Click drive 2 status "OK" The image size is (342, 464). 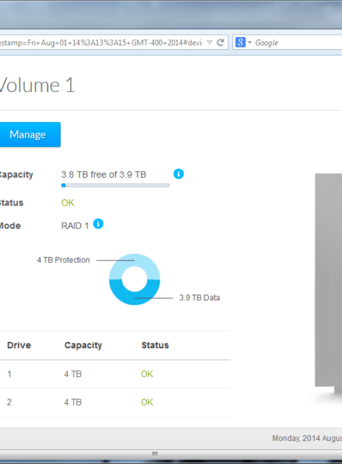pyautogui.click(x=147, y=402)
